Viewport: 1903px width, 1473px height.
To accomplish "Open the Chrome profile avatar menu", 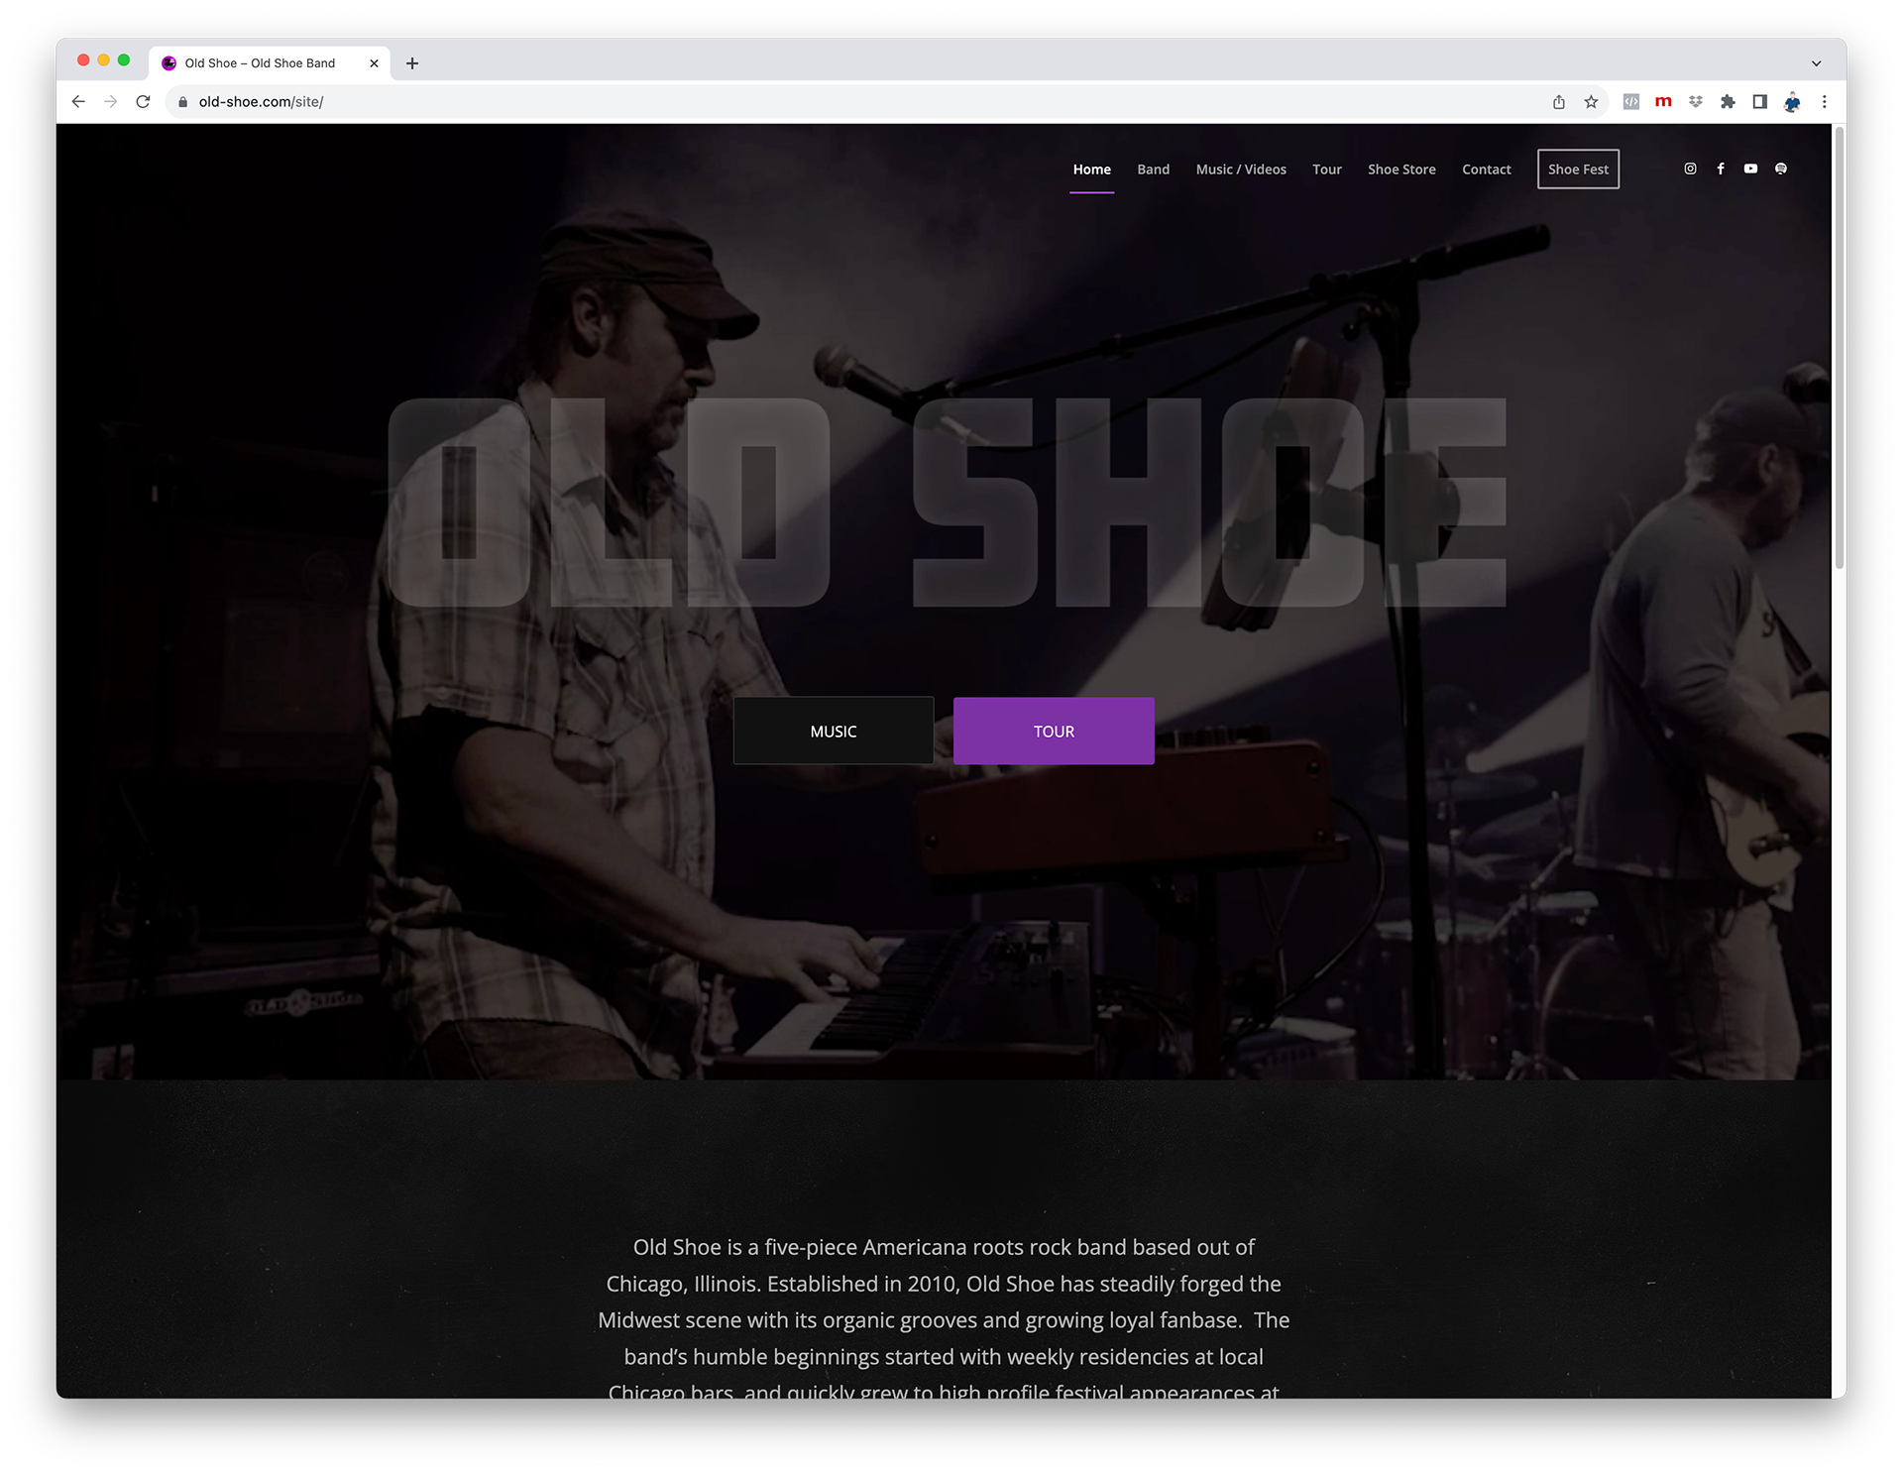I will coord(1792,102).
